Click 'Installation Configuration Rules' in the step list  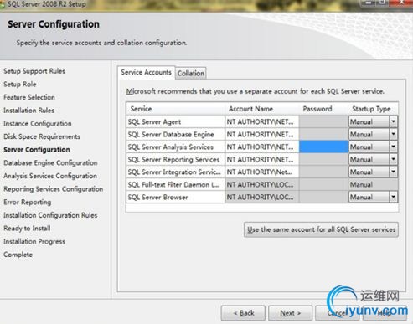point(50,215)
